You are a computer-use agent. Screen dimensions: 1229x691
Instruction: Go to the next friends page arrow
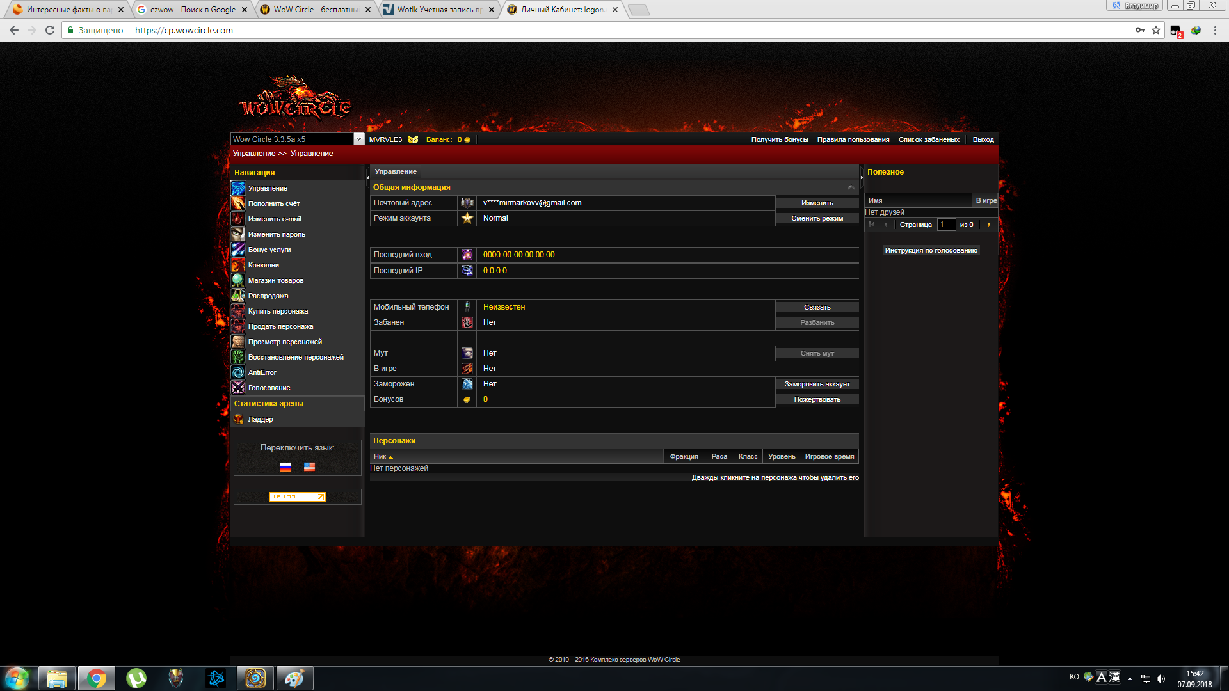tap(989, 225)
